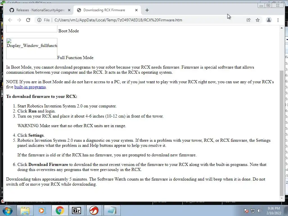Click bold 'Run' text in step 2
Image resolution: width=288 pixels, height=216 pixels.
[x=32, y=111]
